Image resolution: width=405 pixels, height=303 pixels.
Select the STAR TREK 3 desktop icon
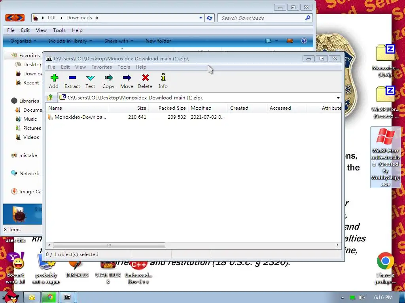coord(108,272)
